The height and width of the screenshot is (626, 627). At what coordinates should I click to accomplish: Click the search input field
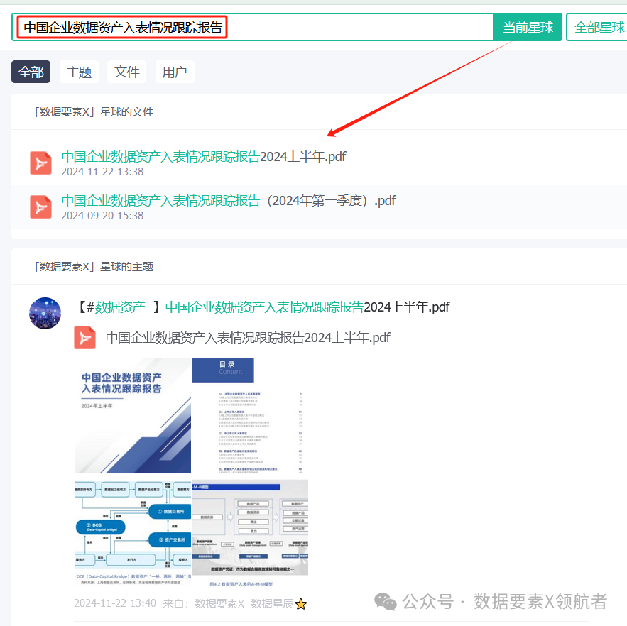point(253,27)
